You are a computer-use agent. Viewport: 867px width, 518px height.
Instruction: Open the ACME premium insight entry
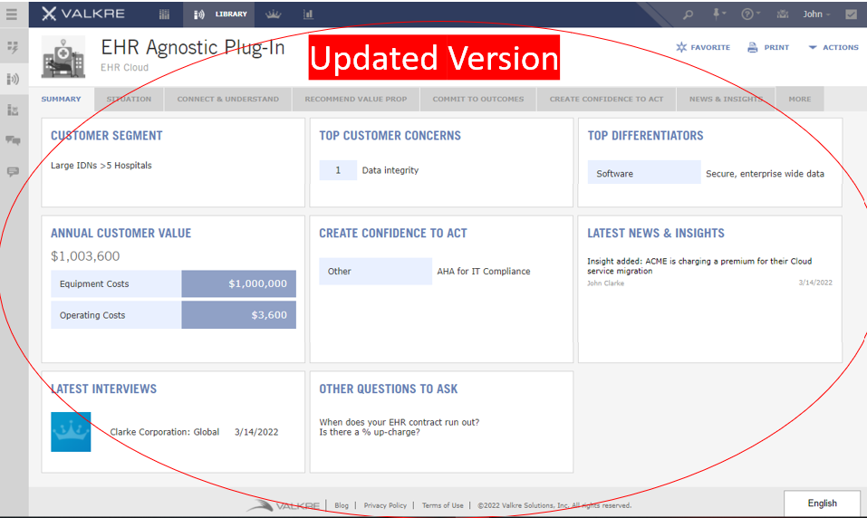[x=699, y=266]
